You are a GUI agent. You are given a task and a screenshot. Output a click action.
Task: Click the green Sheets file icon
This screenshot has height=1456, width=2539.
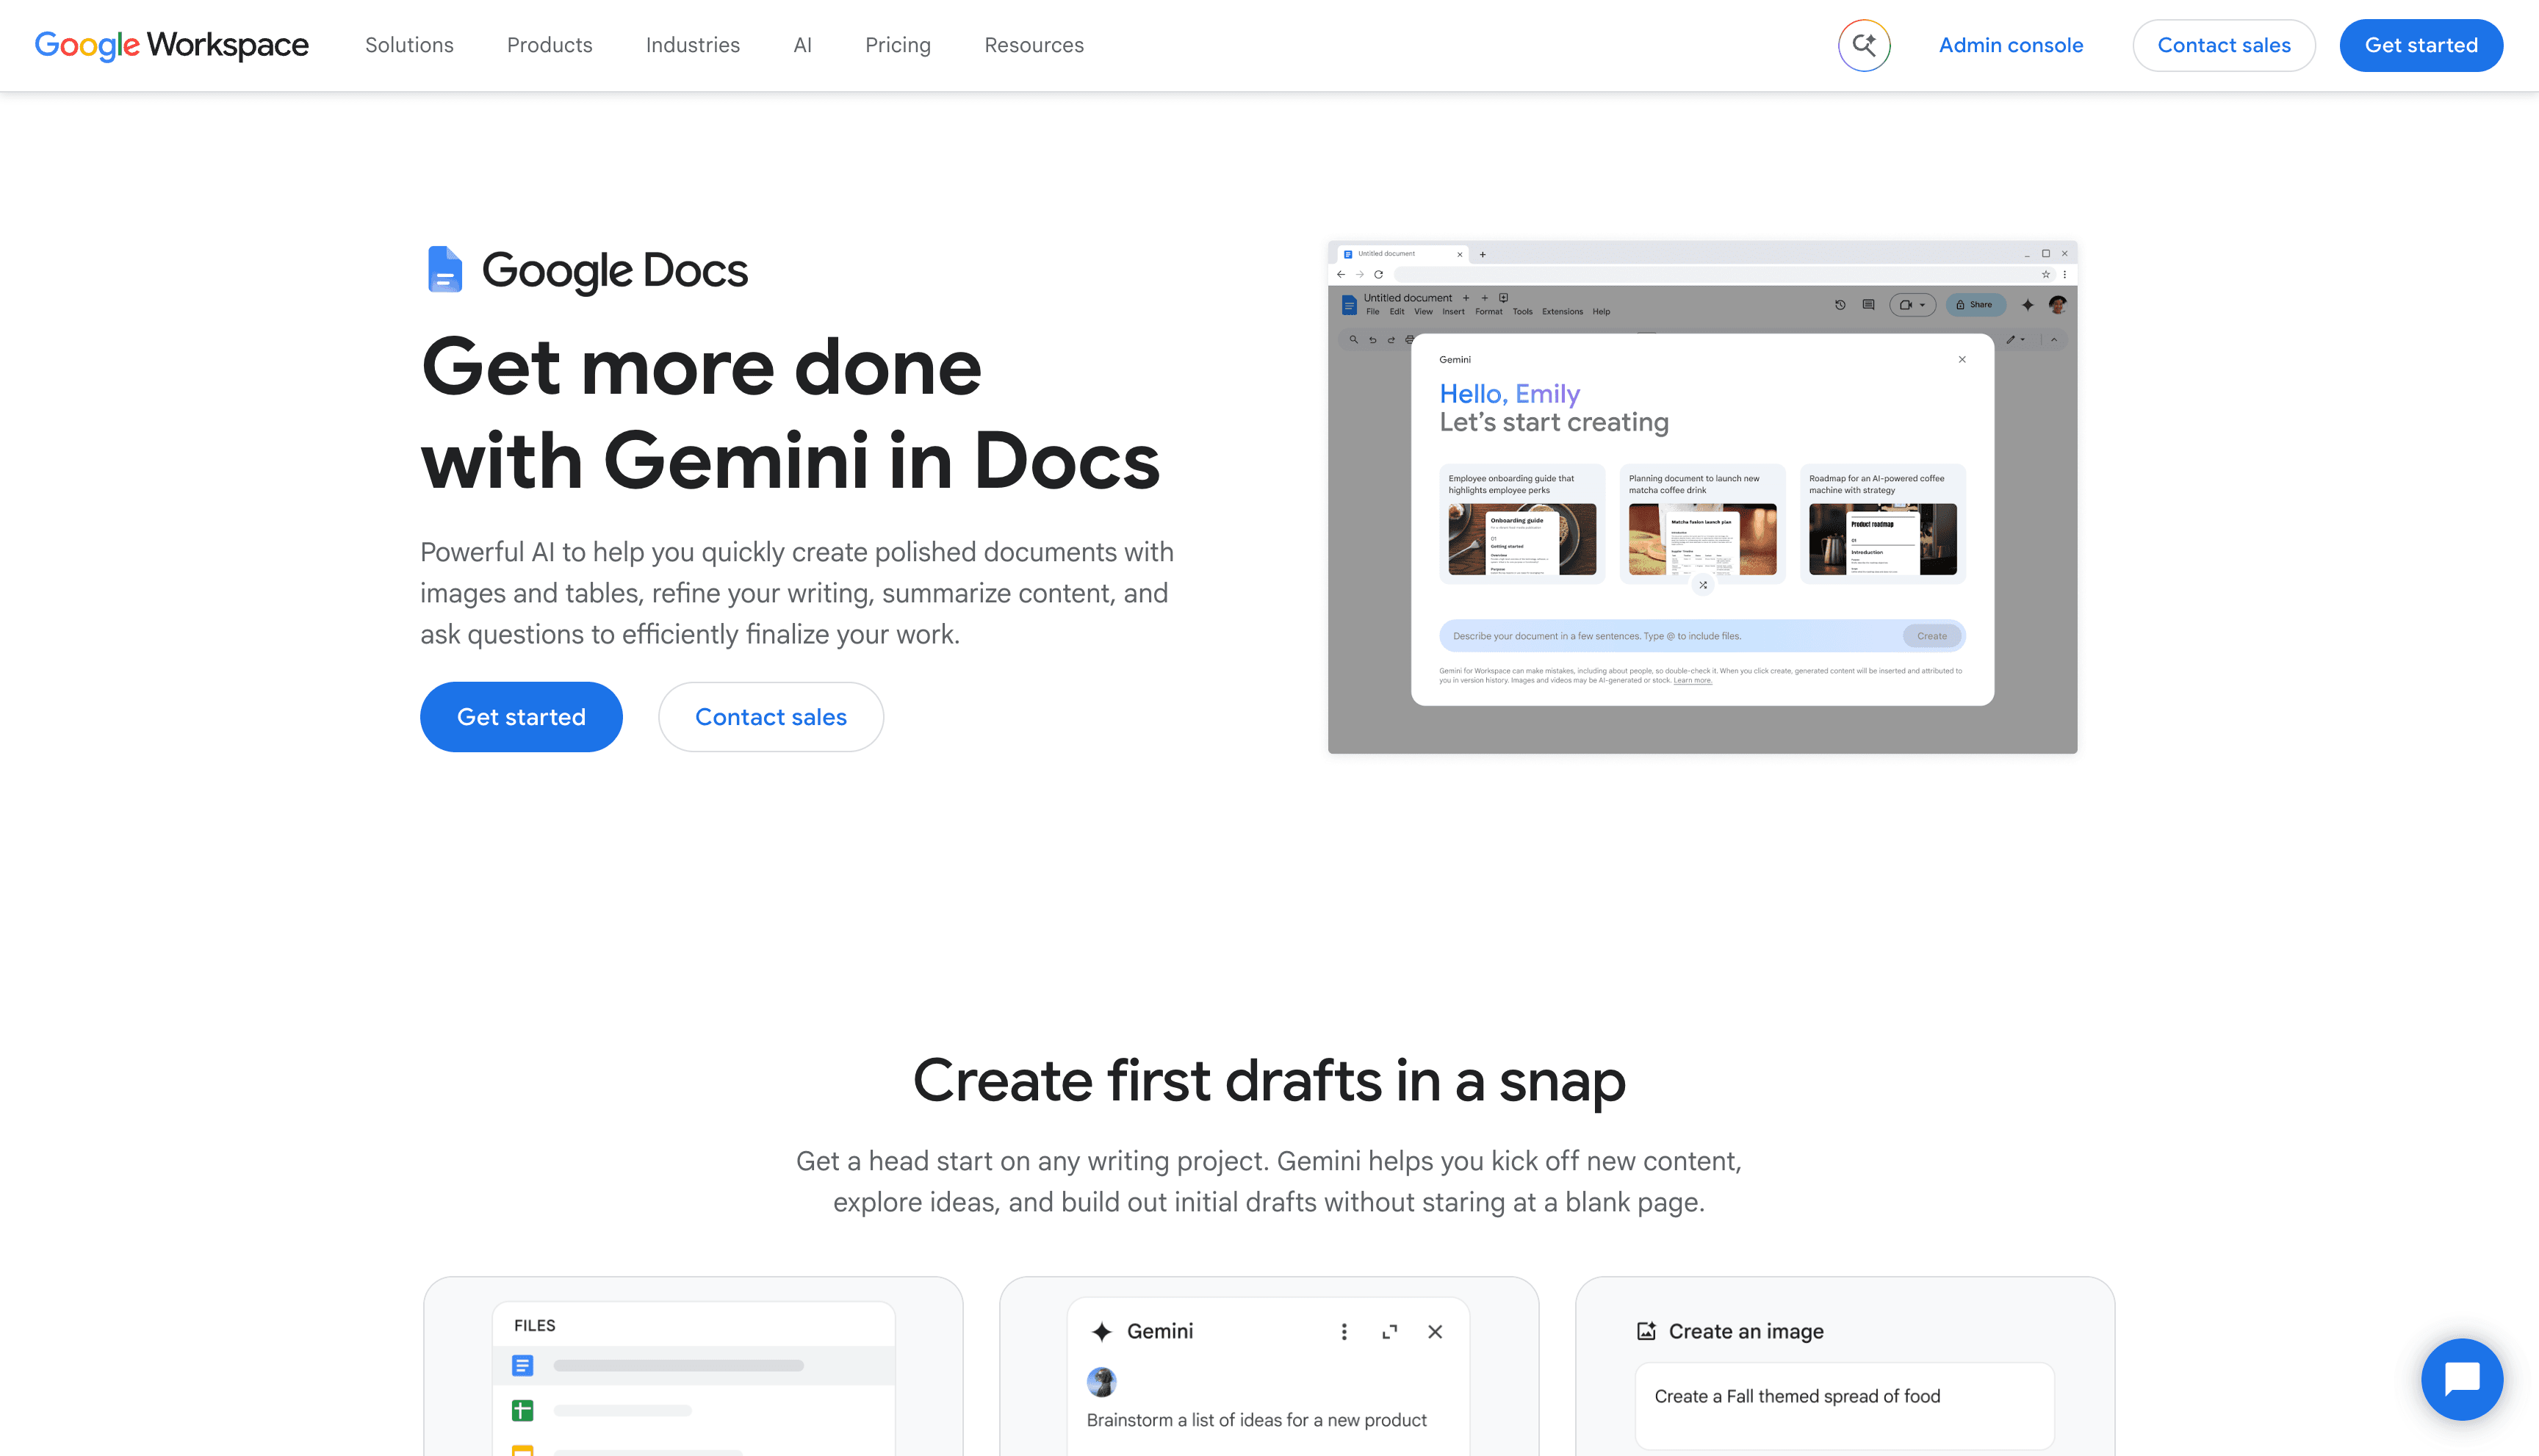(522, 1410)
